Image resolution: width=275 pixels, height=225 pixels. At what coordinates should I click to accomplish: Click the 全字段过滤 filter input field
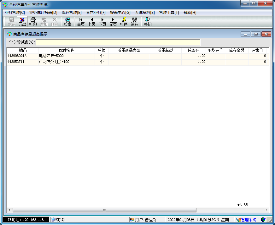point(118,42)
